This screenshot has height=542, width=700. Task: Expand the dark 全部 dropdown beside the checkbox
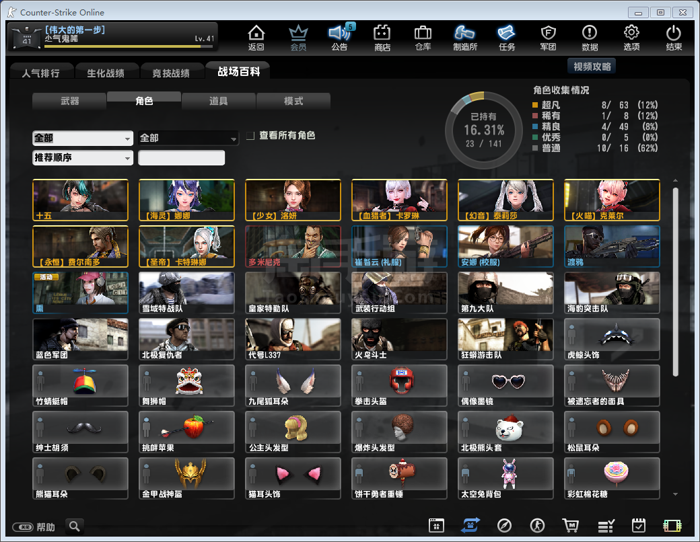click(x=188, y=139)
